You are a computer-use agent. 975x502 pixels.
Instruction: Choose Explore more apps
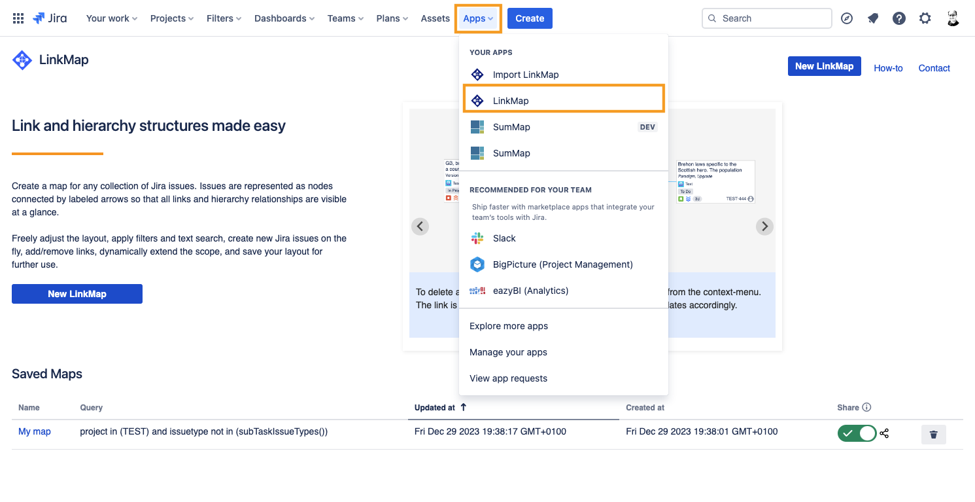pyautogui.click(x=564, y=326)
